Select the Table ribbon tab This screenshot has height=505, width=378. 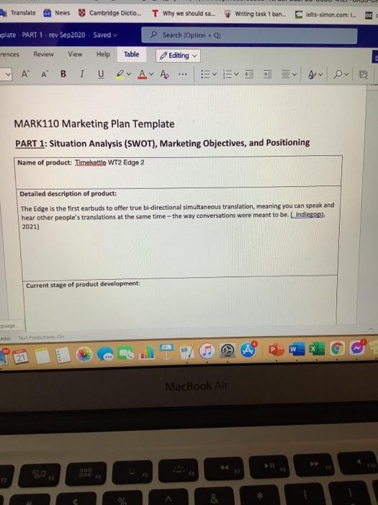(132, 54)
